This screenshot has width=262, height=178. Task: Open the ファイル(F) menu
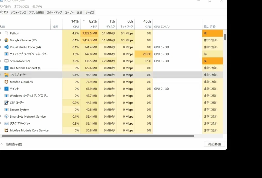5,7
